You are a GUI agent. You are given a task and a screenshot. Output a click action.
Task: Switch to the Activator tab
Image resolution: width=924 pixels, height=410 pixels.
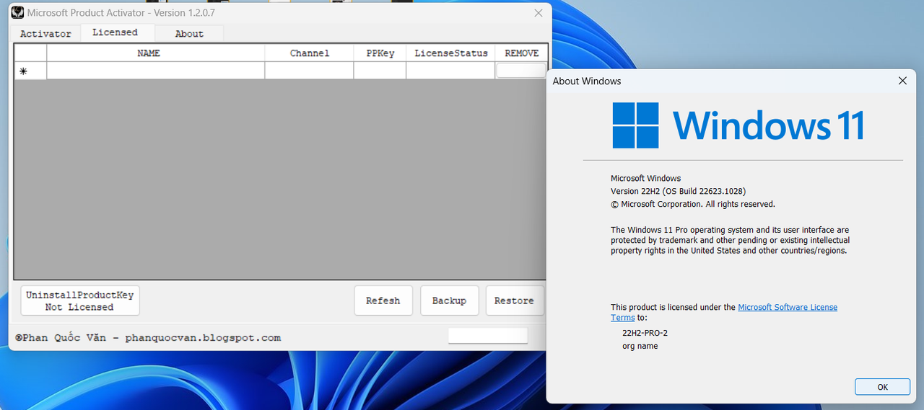click(x=45, y=34)
